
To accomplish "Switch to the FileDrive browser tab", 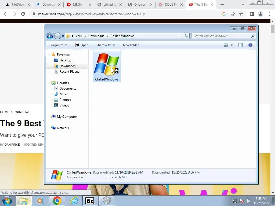I will pyautogui.click(x=17, y=5).
